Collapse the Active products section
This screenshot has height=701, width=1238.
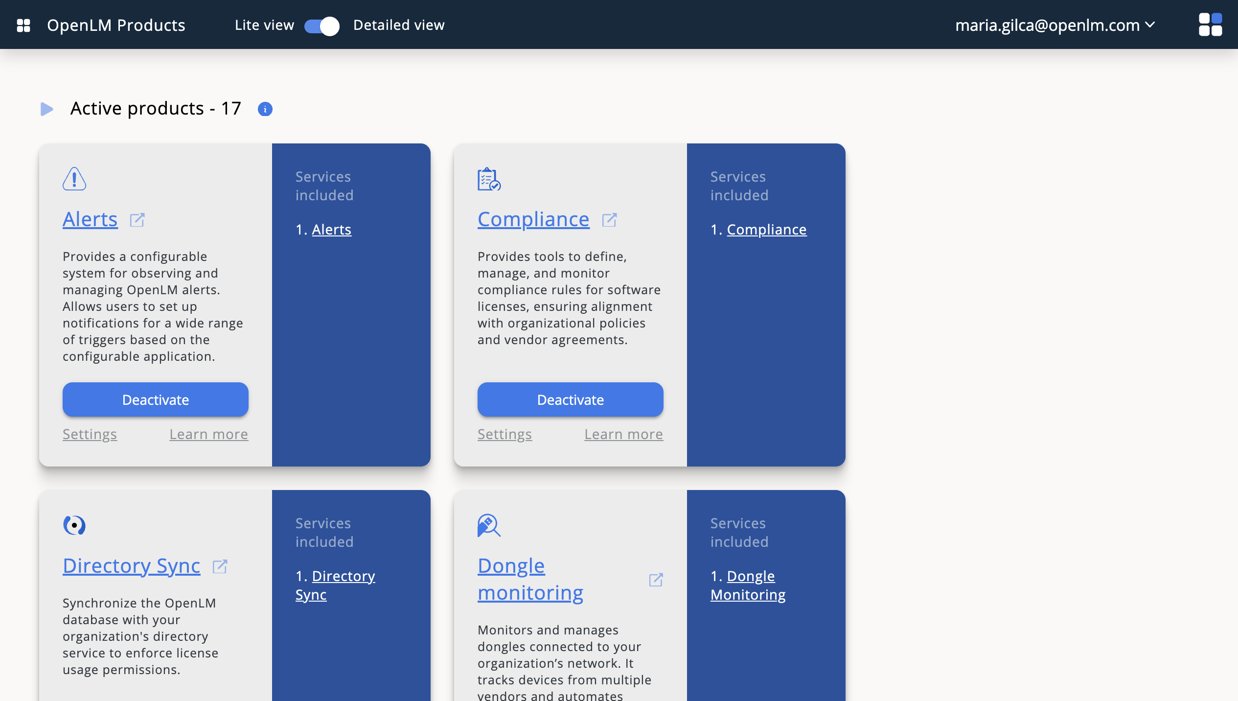[47, 109]
